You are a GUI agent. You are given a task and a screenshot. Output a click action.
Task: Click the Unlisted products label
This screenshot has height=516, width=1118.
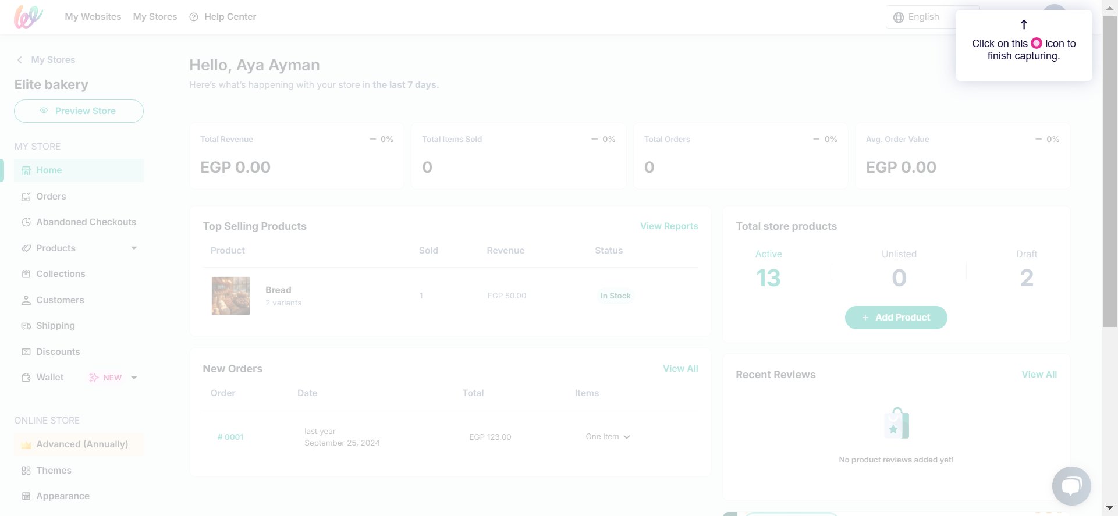point(899,254)
